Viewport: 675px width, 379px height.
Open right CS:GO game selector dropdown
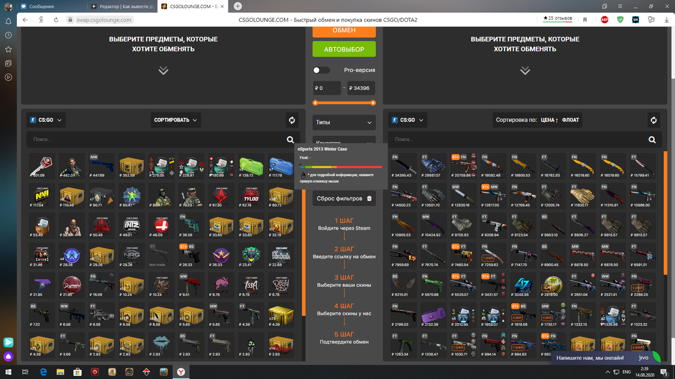[x=407, y=120]
